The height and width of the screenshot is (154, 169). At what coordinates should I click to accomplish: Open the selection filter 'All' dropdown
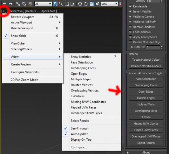[43, 4]
